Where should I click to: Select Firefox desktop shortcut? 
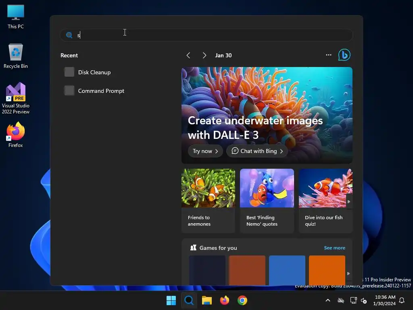coord(16,135)
